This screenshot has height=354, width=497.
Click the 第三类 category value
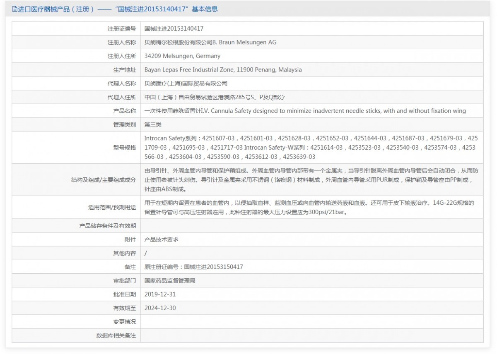153,124
